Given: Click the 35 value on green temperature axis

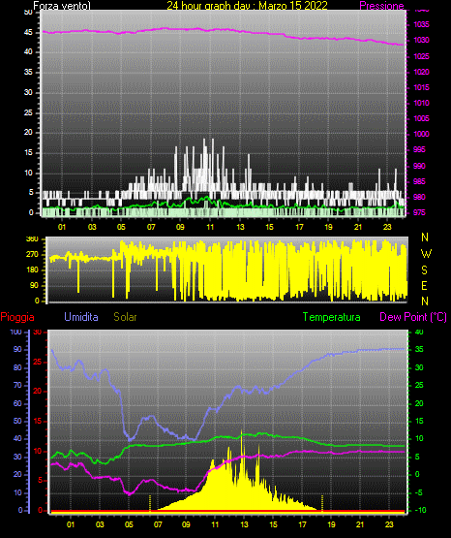Looking at the screenshot, I should point(419,349).
